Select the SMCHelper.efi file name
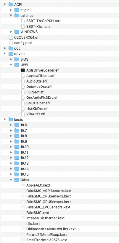 point(38,103)
